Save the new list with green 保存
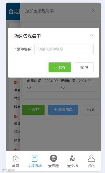 [x=60, y=67]
